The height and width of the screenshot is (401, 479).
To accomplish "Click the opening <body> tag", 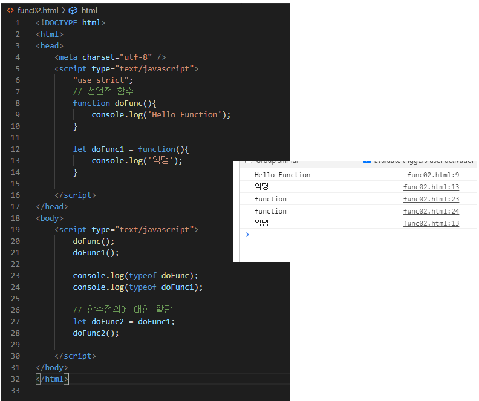I will (50, 218).
